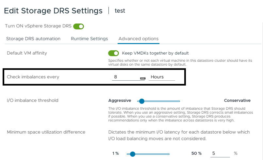Click the small spinner icon beside the 8 value

click(142, 78)
